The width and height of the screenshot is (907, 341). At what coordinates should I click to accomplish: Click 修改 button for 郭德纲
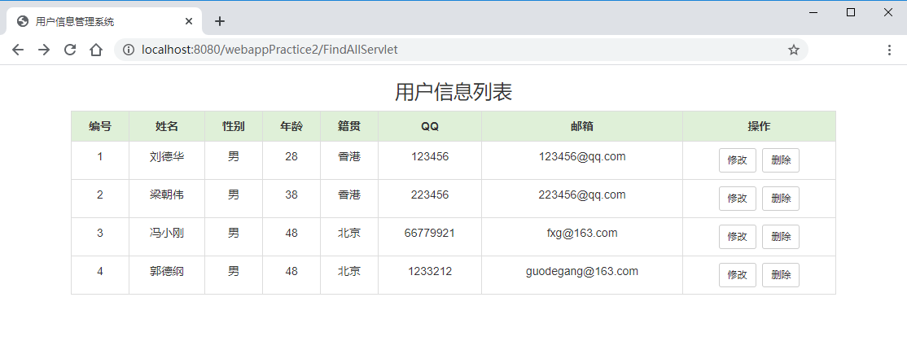(738, 274)
